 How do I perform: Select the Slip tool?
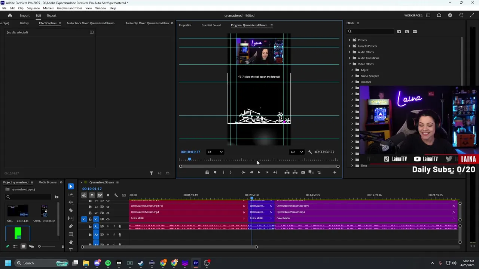pos(71,218)
